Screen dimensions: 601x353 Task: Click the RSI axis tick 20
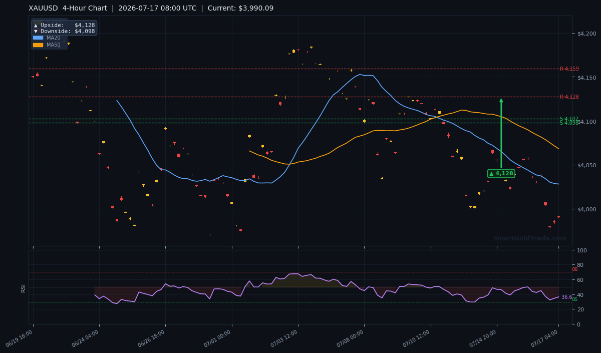(x=580, y=310)
